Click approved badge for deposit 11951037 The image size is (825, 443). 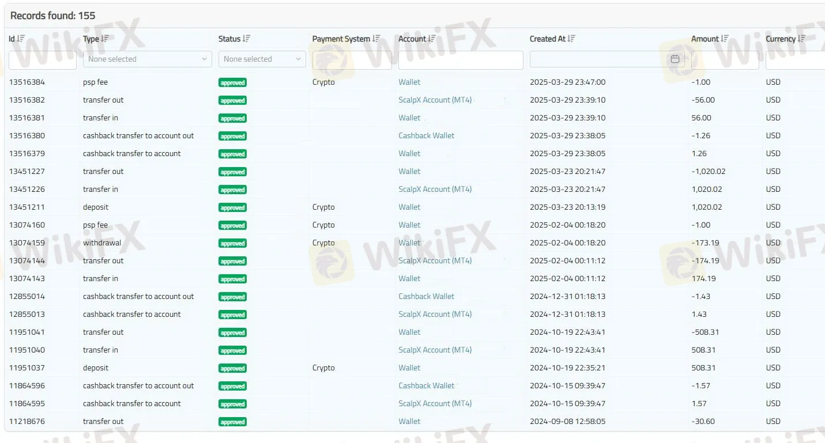(x=232, y=368)
